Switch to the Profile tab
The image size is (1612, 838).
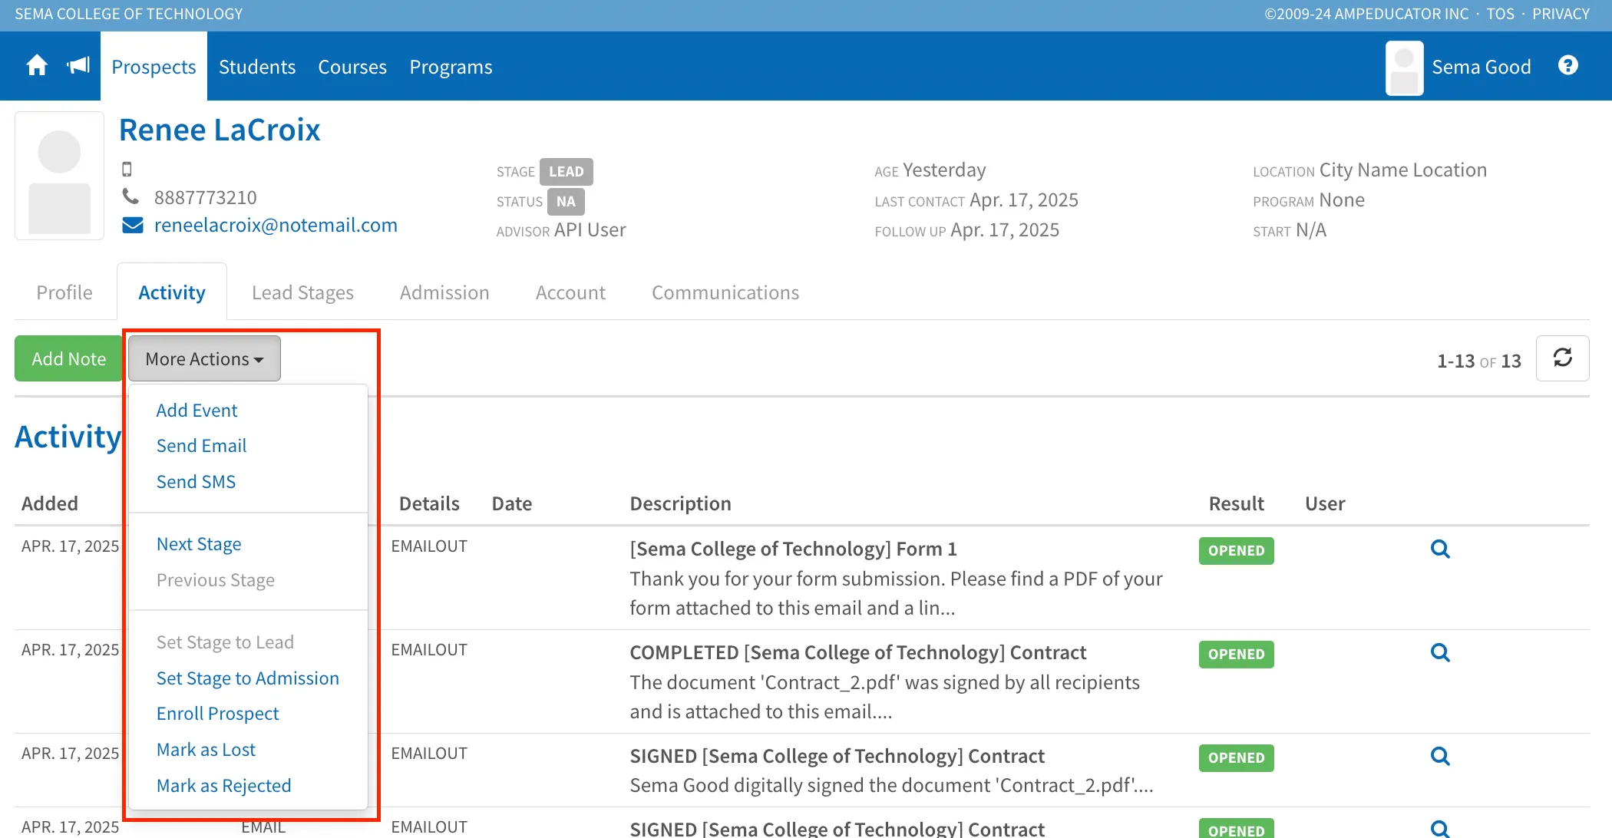[64, 292]
